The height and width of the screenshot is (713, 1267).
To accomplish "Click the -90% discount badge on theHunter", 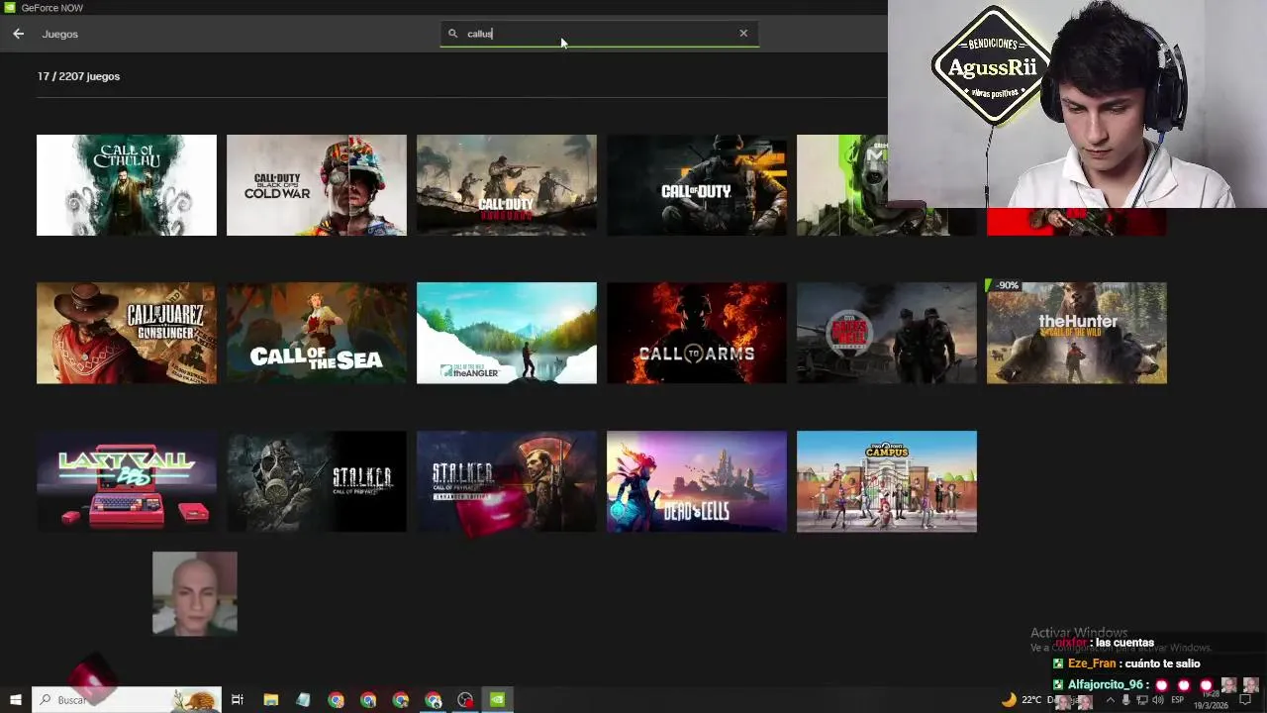I will 1005,285.
